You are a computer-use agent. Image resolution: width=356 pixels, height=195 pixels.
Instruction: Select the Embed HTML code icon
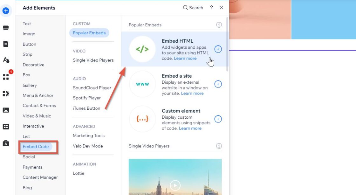pyautogui.click(x=142, y=49)
